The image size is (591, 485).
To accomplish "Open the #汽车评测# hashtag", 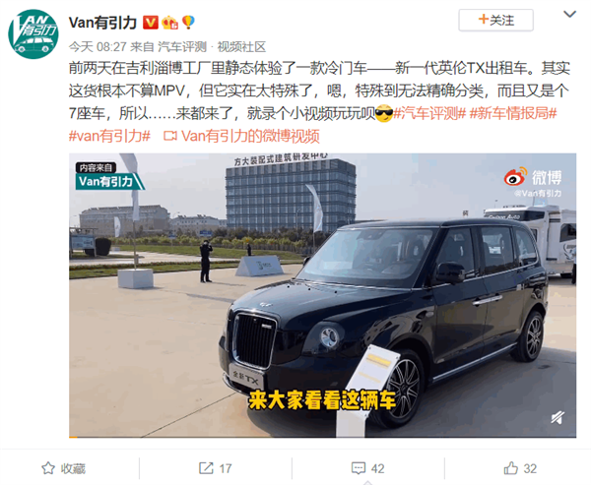I will [429, 113].
